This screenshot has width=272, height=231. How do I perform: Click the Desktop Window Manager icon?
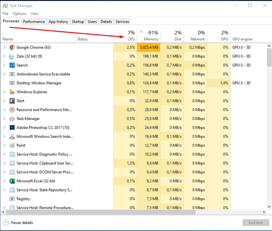click(x=12, y=83)
